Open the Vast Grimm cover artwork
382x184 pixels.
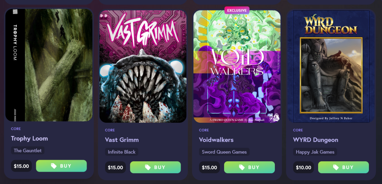[143, 66]
